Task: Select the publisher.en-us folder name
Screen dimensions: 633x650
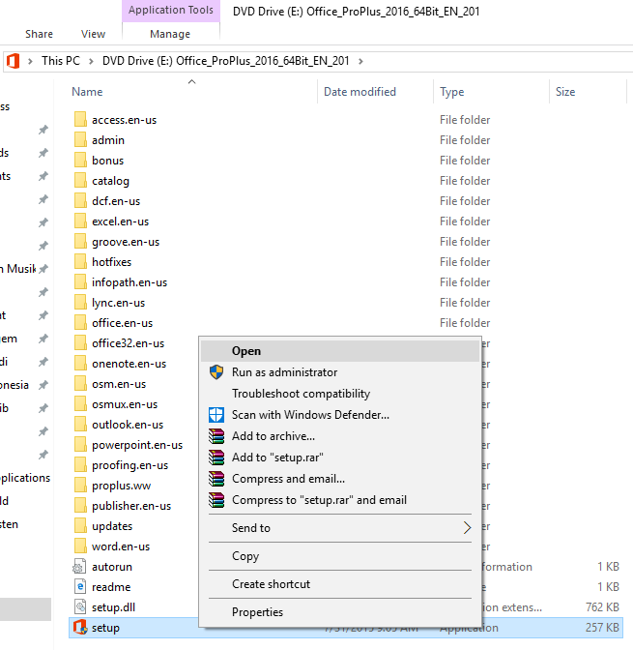Action: pyautogui.click(x=131, y=506)
